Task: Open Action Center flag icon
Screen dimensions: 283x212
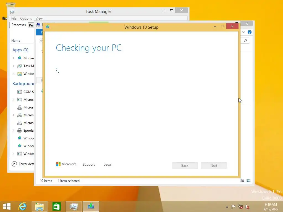Action: (x=234, y=206)
